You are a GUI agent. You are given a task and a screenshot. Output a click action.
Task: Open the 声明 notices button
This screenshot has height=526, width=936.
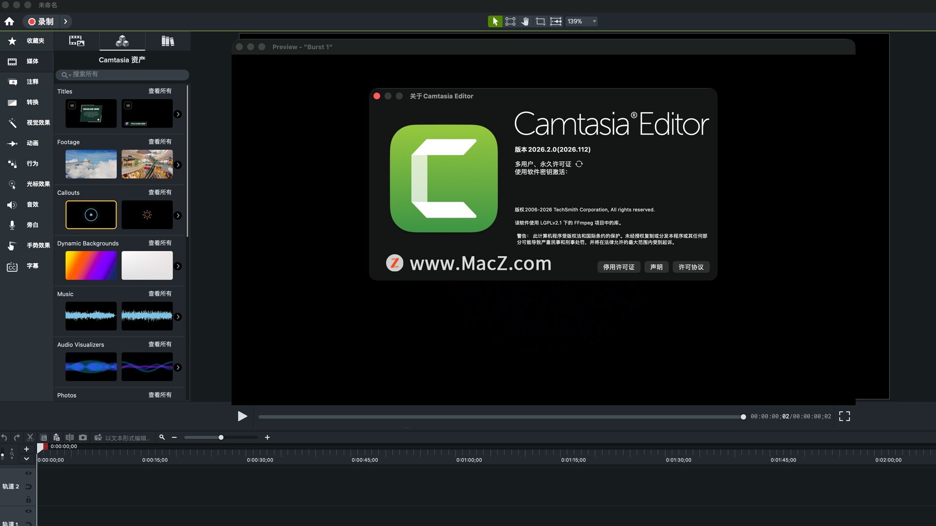point(656,267)
